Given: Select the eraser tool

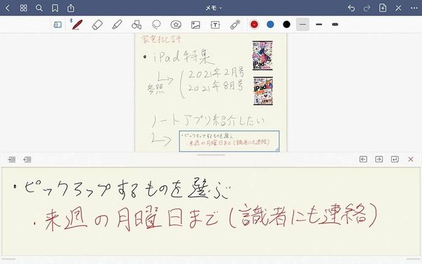Looking at the screenshot, I should (x=97, y=25).
